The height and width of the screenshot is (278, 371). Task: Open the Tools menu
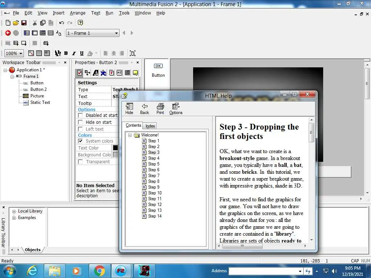[124, 13]
